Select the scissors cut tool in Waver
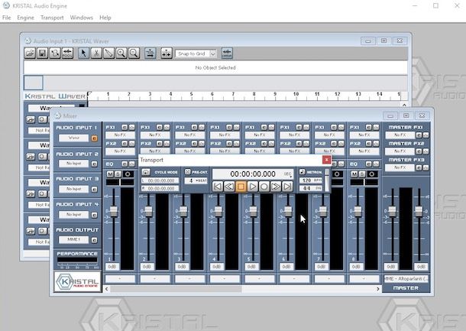The width and height of the screenshot is (466, 331). click(96, 54)
